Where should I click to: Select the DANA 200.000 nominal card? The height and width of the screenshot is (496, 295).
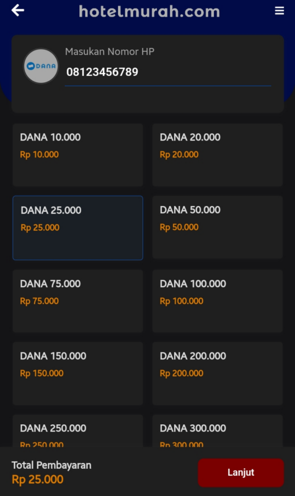[217, 373]
